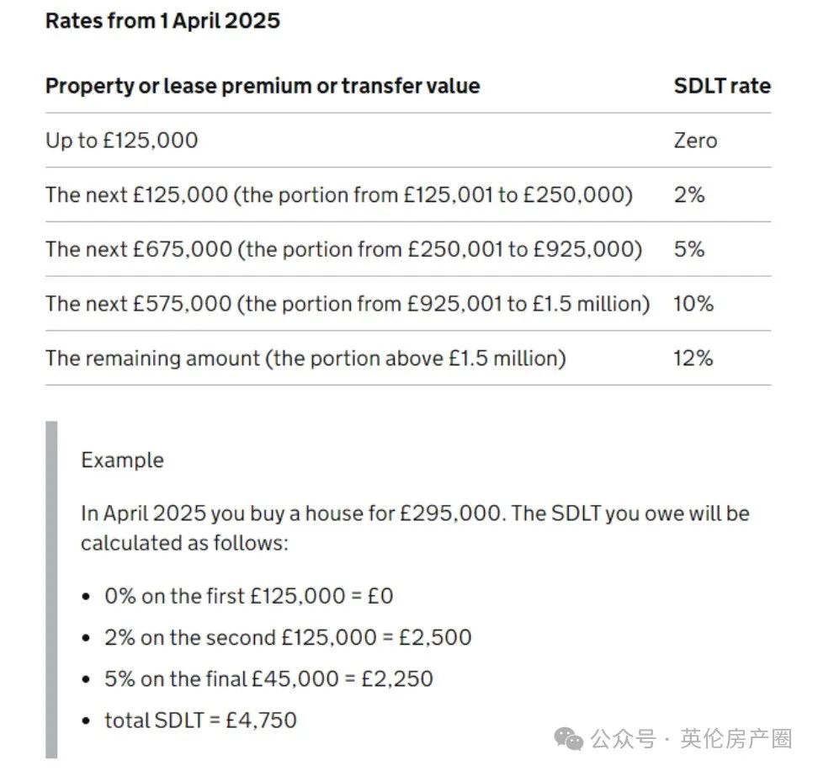Image resolution: width=818 pixels, height=771 pixels.
Task: Click the 'Zero' rate cell
Action: 695,141
